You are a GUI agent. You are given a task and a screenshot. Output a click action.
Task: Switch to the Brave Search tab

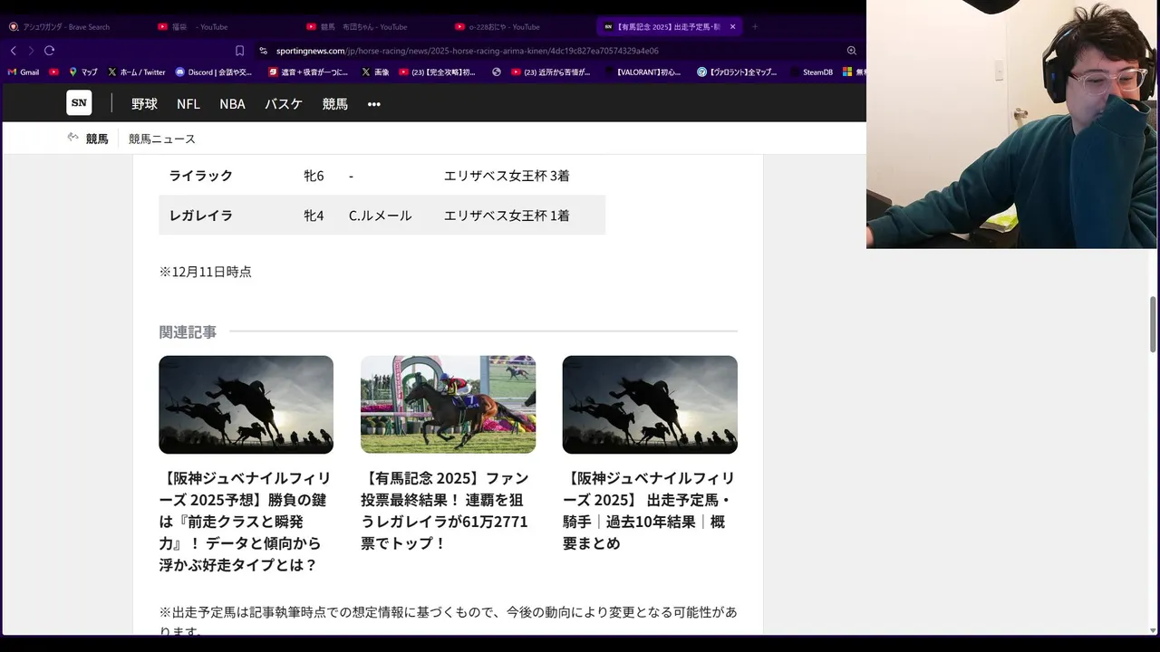pyautogui.click(x=65, y=27)
